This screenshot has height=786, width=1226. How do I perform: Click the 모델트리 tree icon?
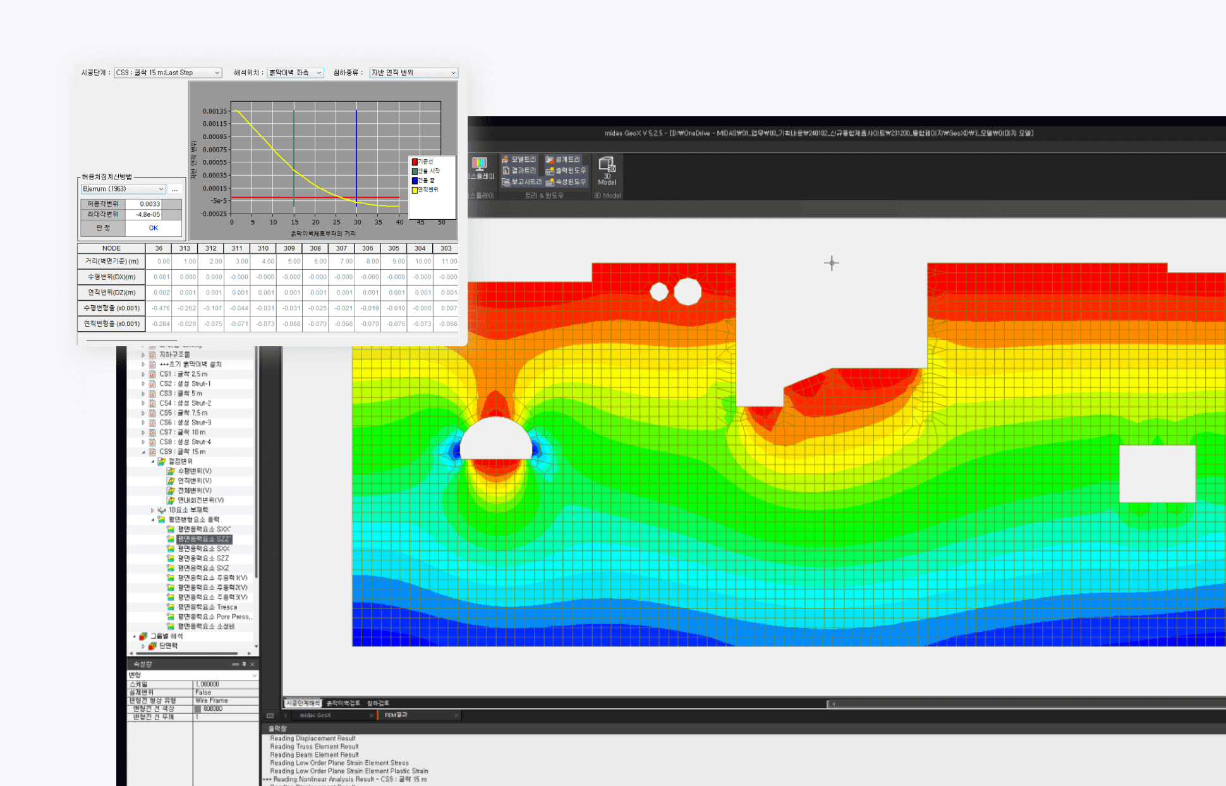505,159
